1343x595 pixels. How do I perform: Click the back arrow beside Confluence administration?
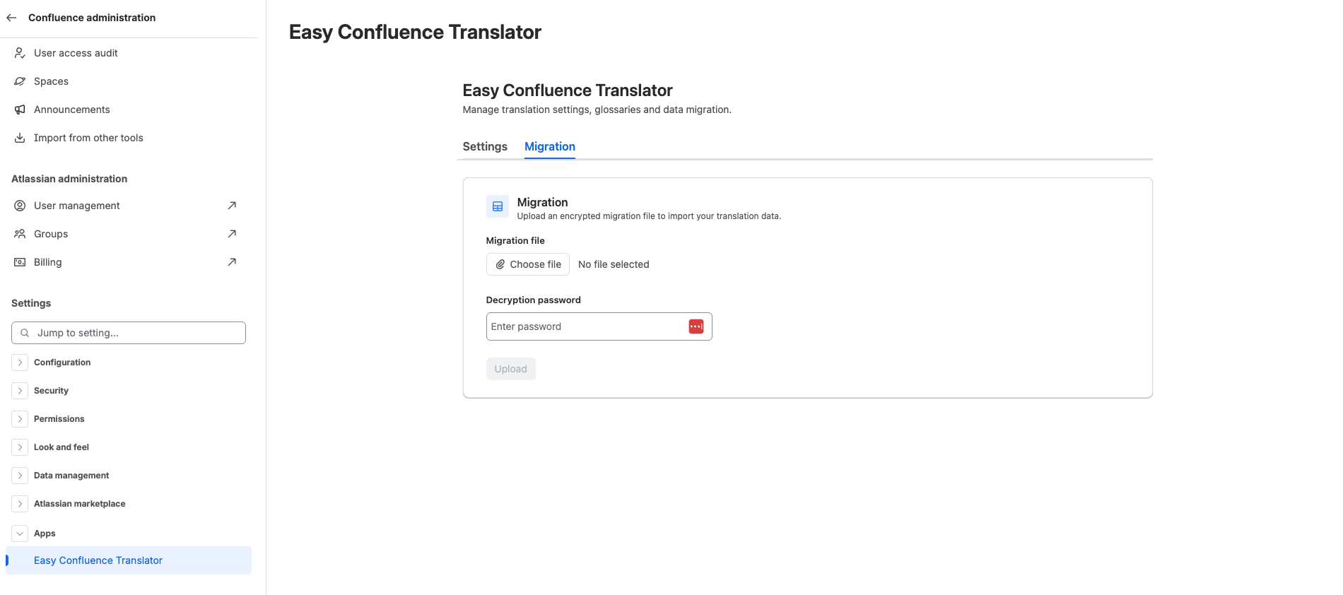(11, 18)
